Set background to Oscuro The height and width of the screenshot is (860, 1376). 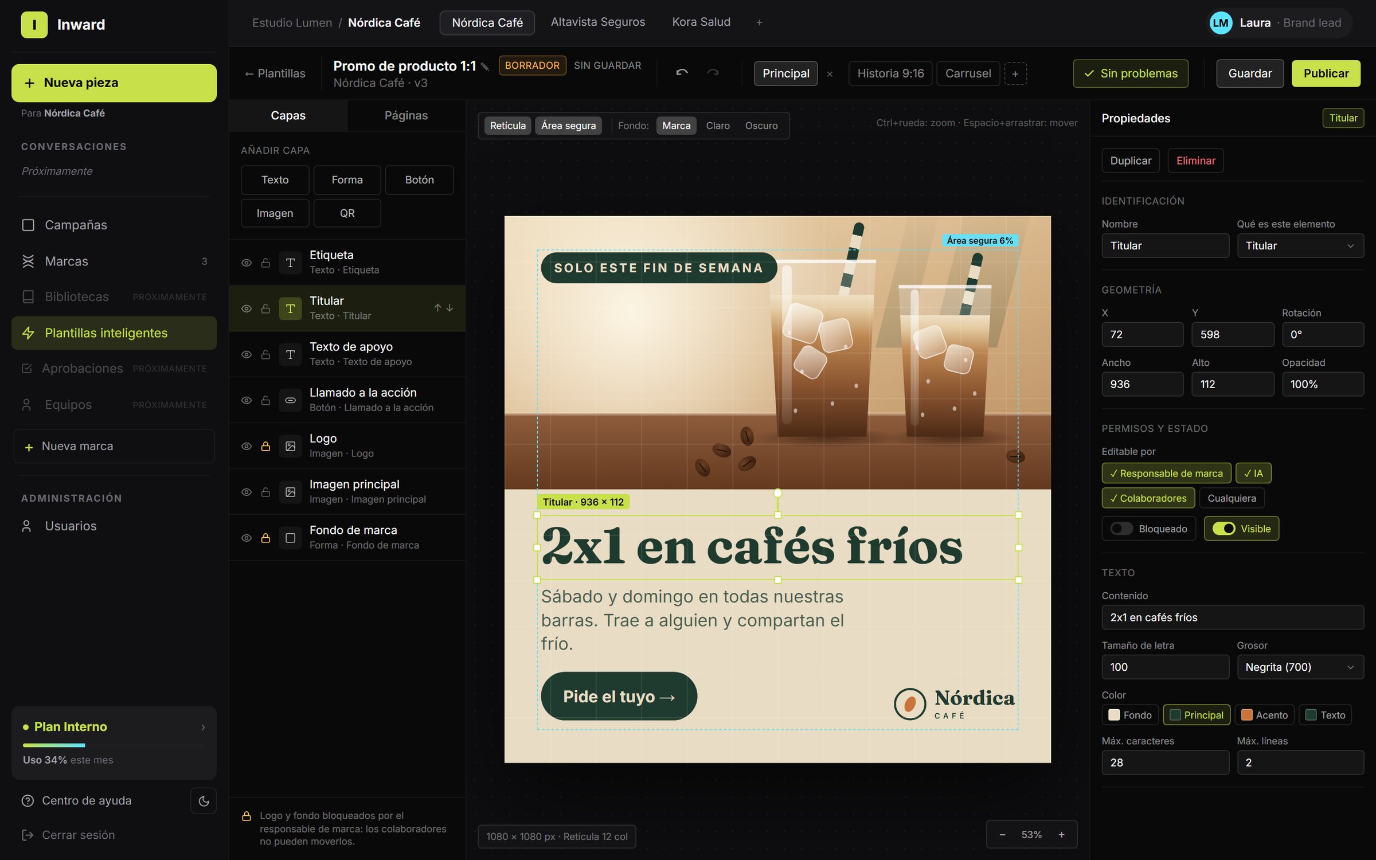click(761, 126)
